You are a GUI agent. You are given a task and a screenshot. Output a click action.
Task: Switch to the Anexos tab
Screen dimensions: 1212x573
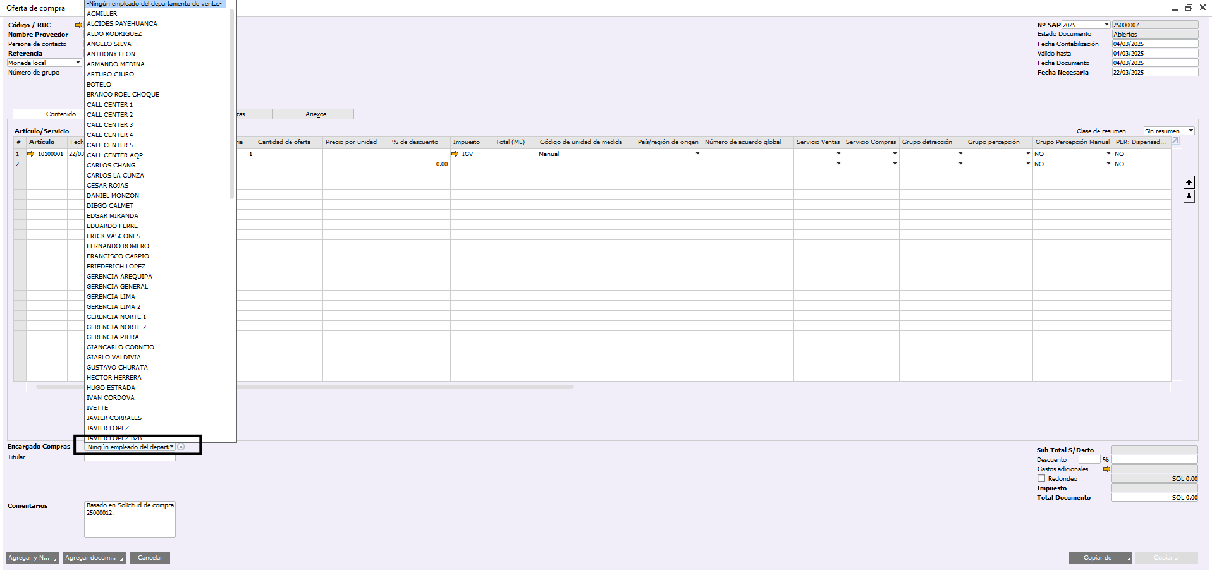point(315,114)
